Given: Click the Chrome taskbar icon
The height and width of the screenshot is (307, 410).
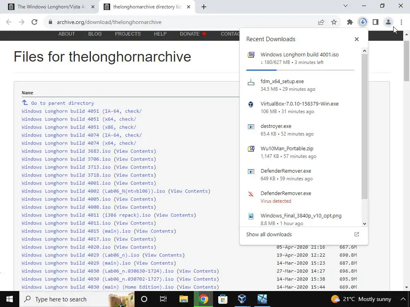Looking at the screenshot, I should (203, 299).
